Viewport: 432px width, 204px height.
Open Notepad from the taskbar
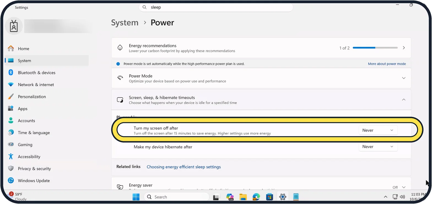click(296, 197)
